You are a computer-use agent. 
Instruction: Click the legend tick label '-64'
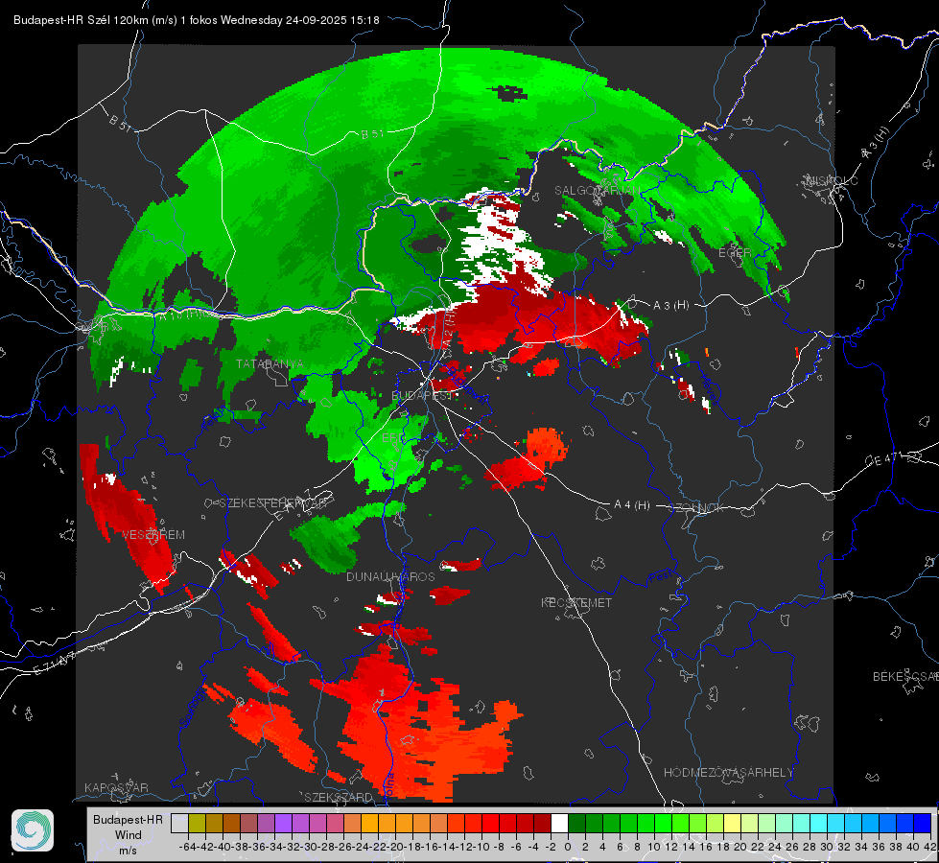pos(187,847)
